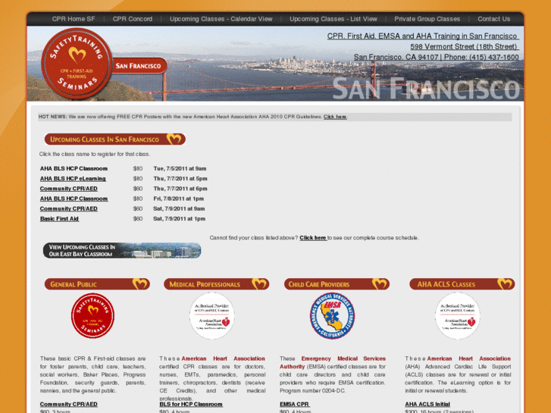Click the heart icon on AHA ACLS Classes banner
The image size is (551, 413).
coord(505,283)
